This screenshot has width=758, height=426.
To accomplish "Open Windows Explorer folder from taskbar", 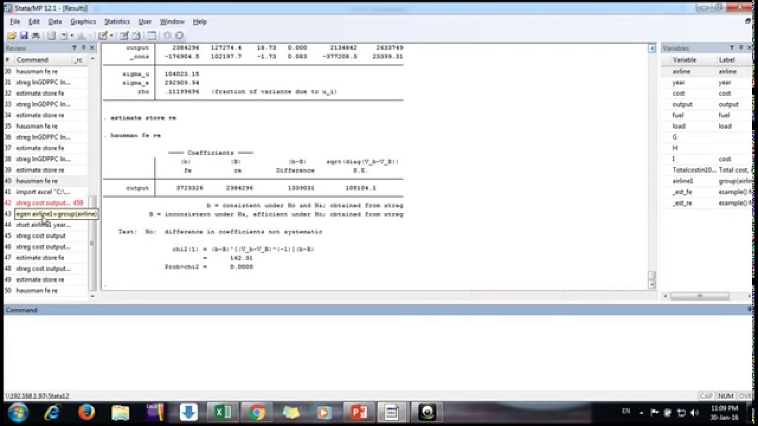I will 120,412.
